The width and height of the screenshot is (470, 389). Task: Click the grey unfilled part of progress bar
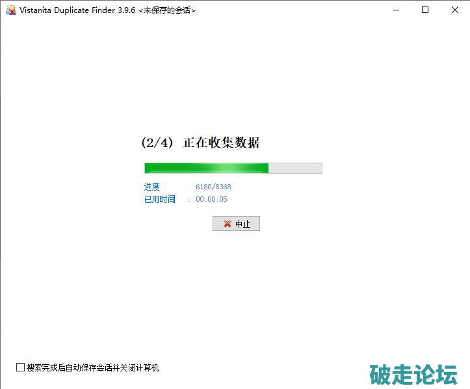[295, 168]
